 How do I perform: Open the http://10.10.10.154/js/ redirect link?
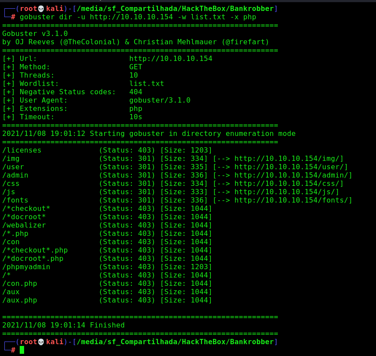285,192
